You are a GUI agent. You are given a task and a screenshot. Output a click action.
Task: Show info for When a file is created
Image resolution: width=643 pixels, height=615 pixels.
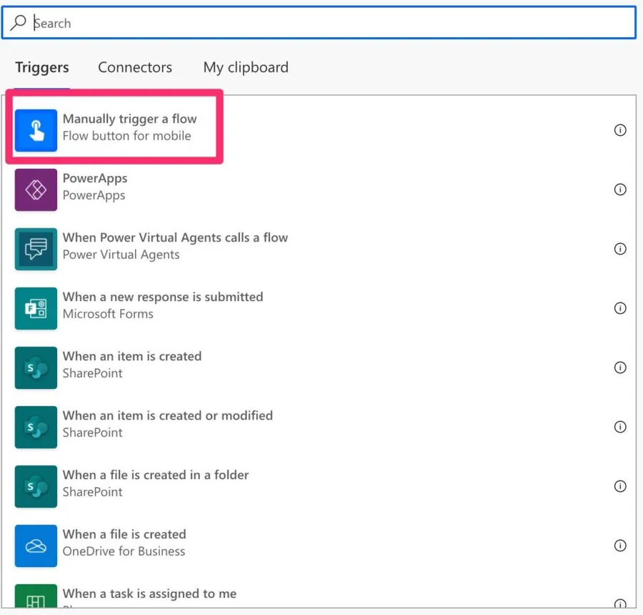(x=620, y=546)
